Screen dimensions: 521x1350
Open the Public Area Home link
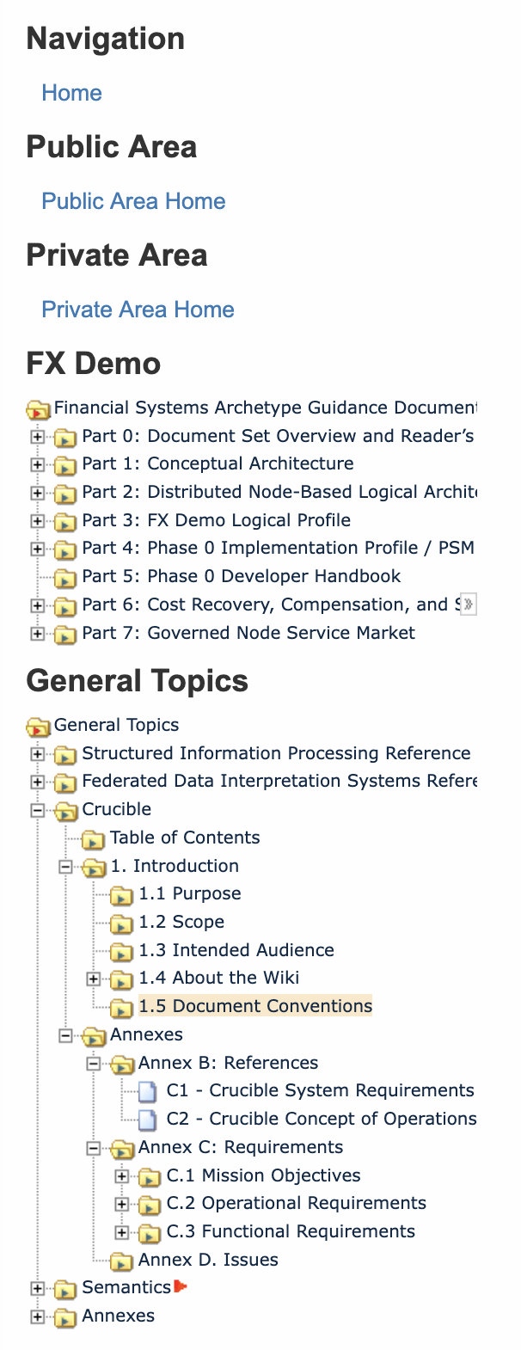coord(134,201)
